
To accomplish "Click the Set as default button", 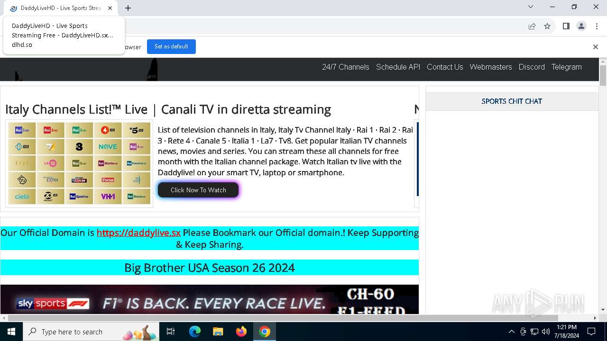I will [171, 46].
